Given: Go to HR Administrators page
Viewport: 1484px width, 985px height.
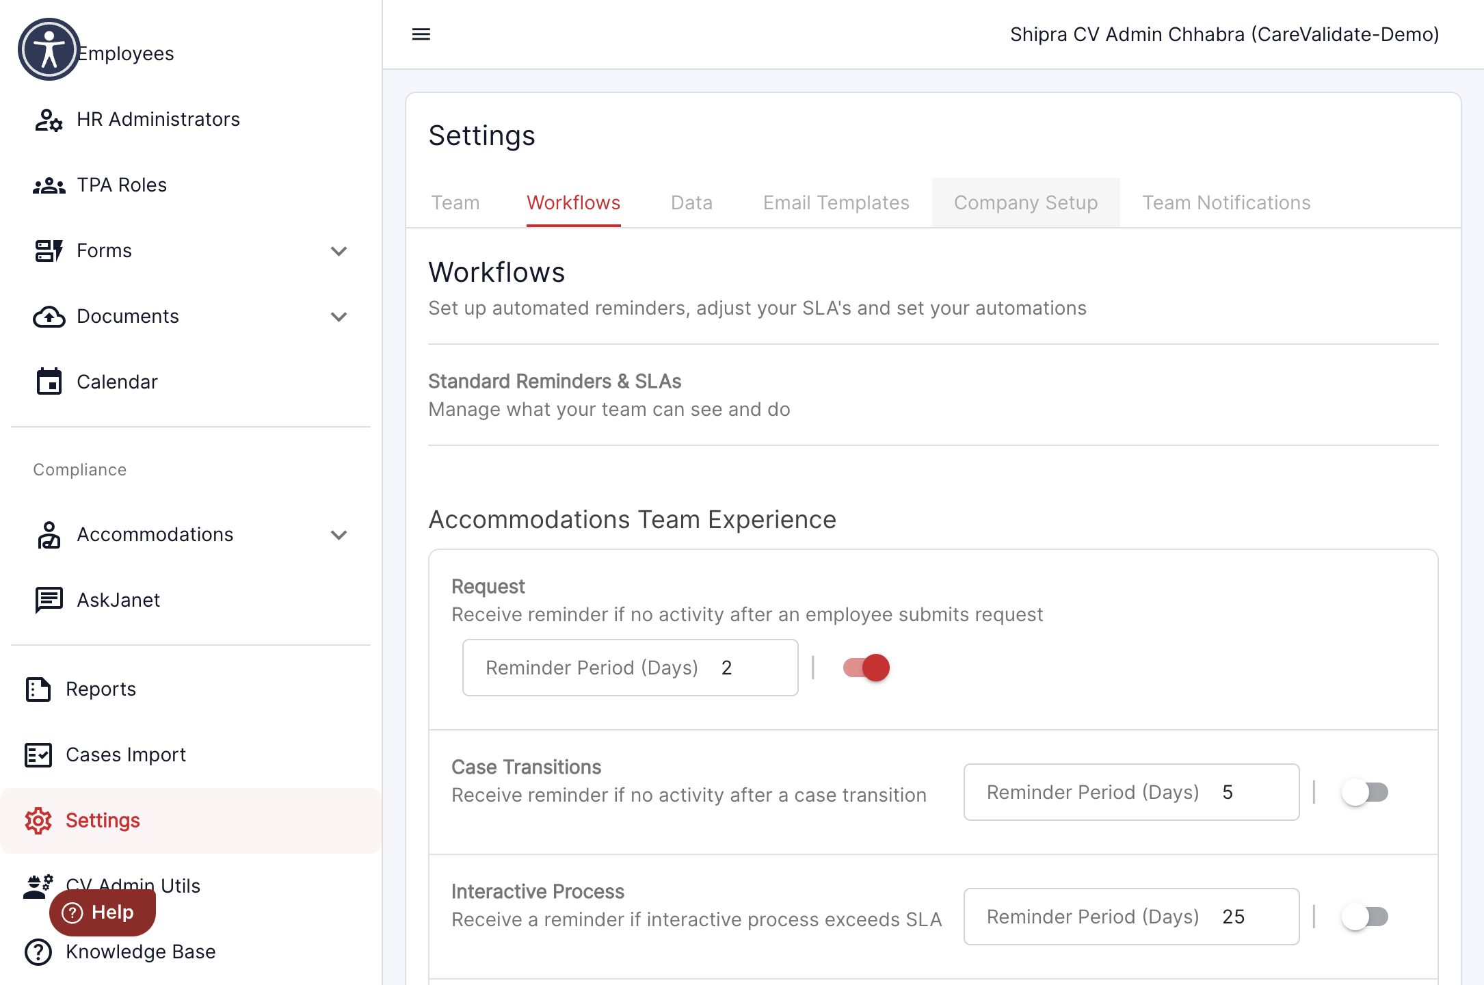Looking at the screenshot, I should pos(191,120).
